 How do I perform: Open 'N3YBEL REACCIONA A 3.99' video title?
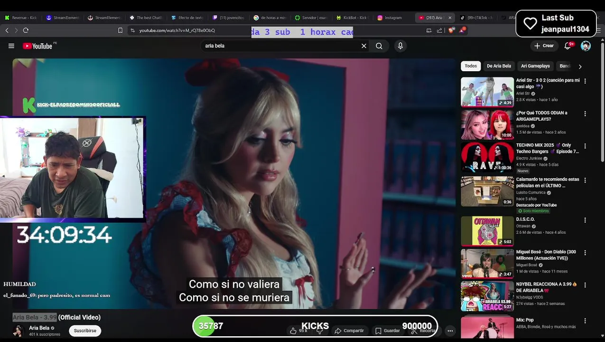(547, 287)
